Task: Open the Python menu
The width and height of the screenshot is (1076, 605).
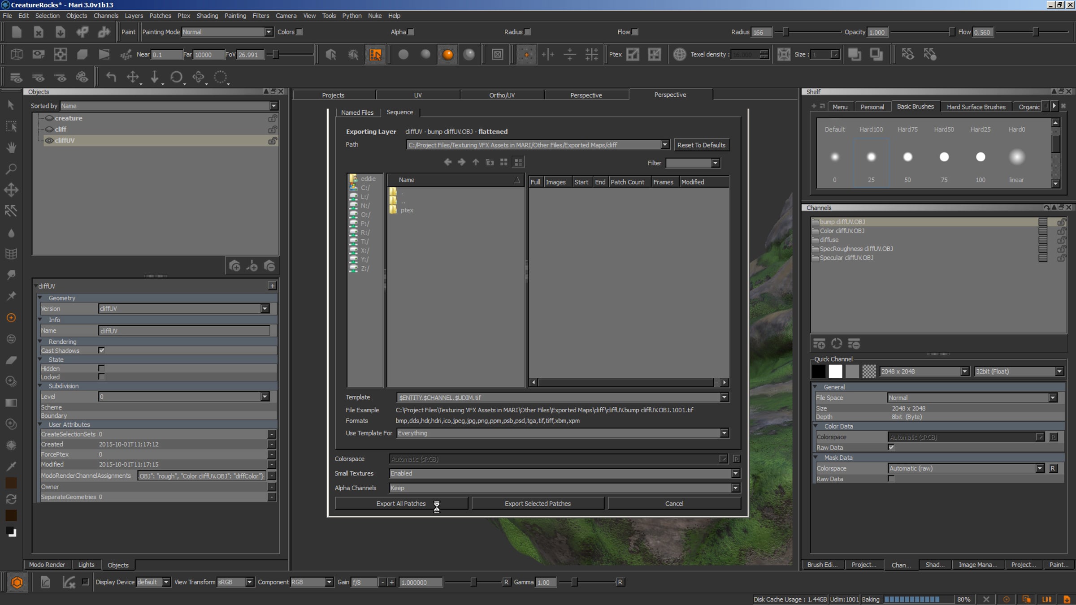Action: click(x=351, y=16)
